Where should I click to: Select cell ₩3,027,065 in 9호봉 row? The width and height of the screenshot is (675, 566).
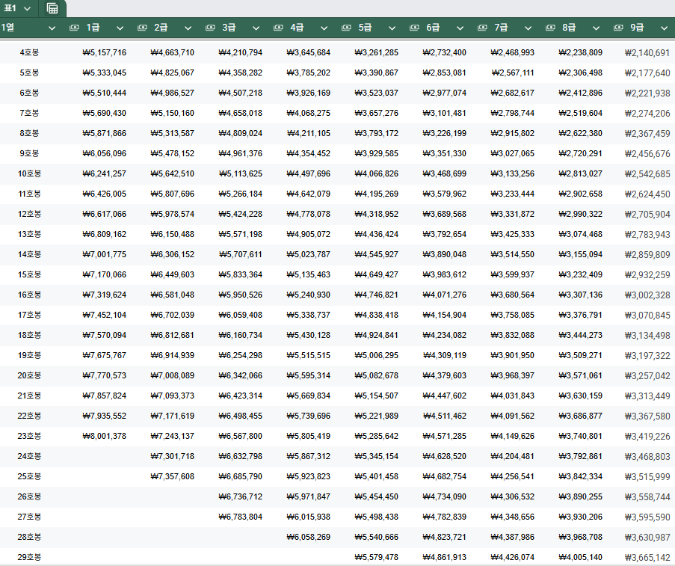tap(513, 153)
